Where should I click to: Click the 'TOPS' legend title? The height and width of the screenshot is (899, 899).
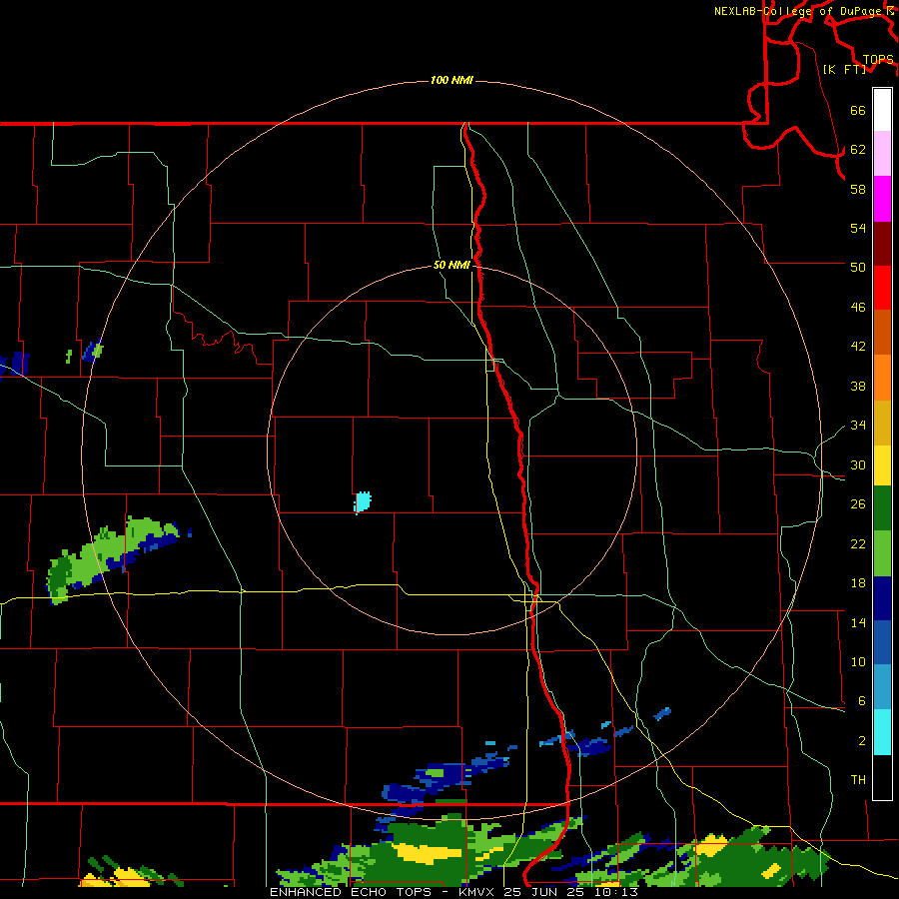878,60
